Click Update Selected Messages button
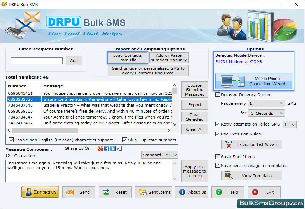 point(195,90)
